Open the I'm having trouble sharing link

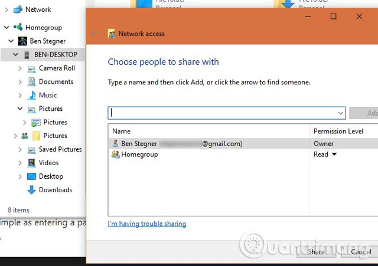tap(147, 224)
